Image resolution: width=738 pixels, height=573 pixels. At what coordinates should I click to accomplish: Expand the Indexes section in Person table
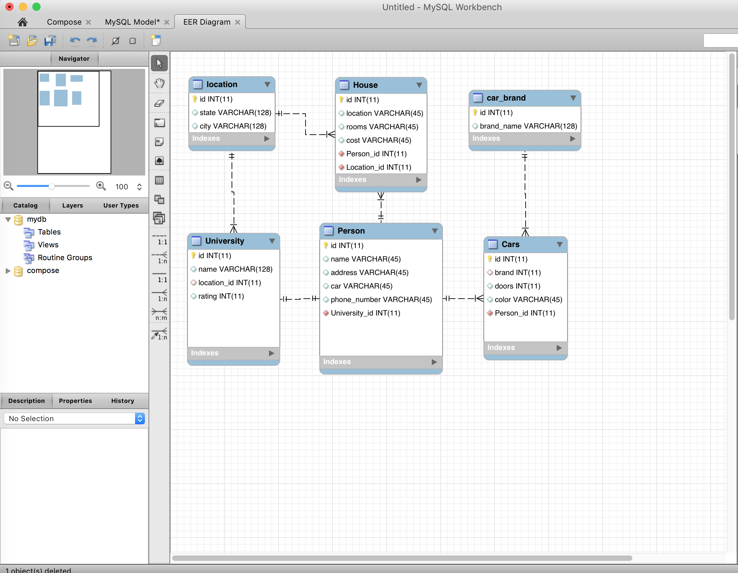pyautogui.click(x=436, y=362)
